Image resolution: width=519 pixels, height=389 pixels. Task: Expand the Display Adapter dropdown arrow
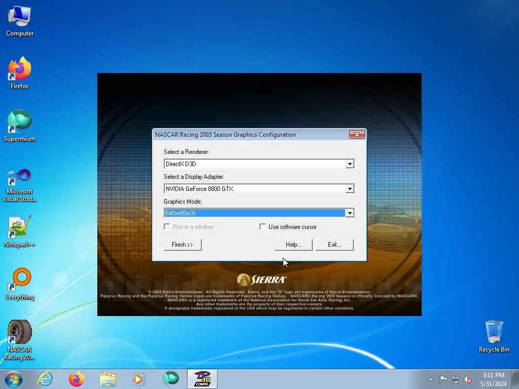(350, 189)
